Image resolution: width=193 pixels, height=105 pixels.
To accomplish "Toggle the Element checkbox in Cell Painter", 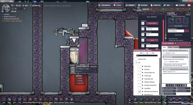I will coord(143,23).
